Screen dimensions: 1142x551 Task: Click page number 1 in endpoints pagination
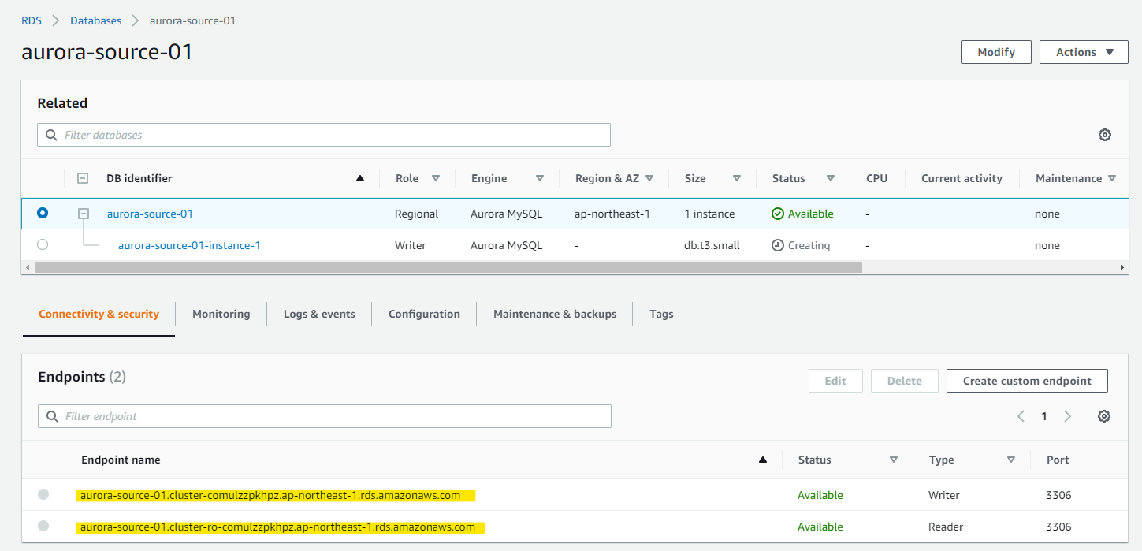point(1044,416)
